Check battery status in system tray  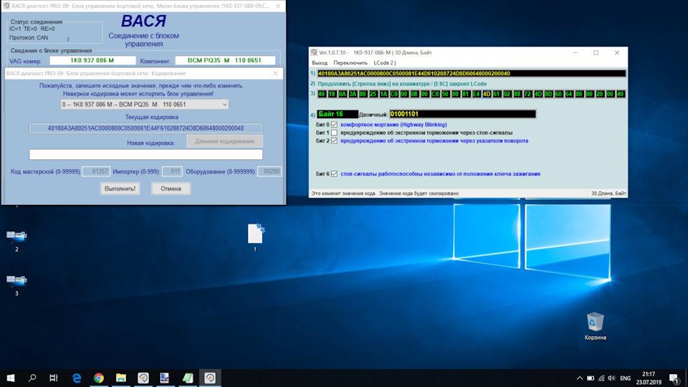[x=591, y=378]
